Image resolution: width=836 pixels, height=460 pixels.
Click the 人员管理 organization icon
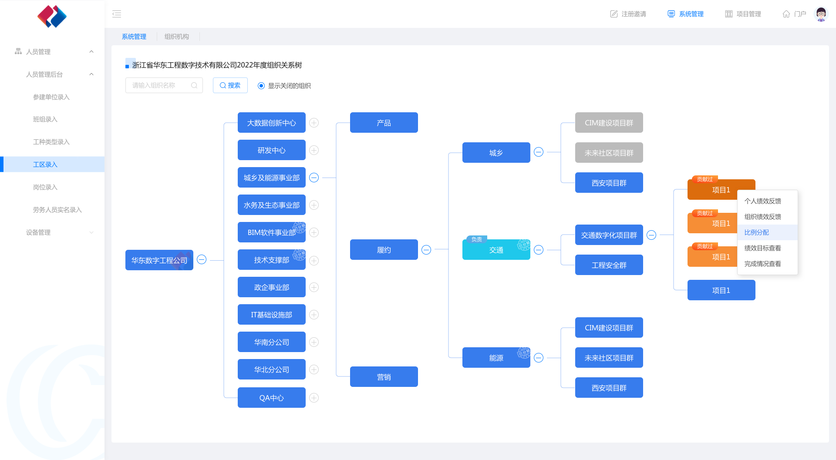coord(18,51)
